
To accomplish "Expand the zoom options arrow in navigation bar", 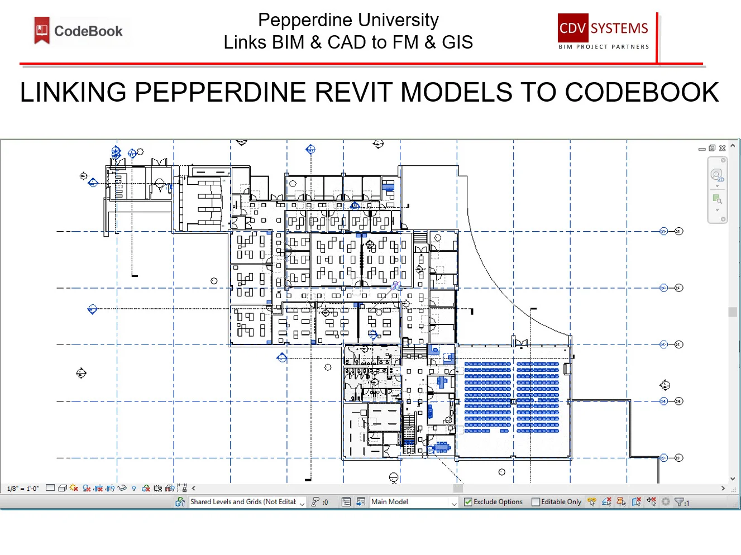I will 718,210.
